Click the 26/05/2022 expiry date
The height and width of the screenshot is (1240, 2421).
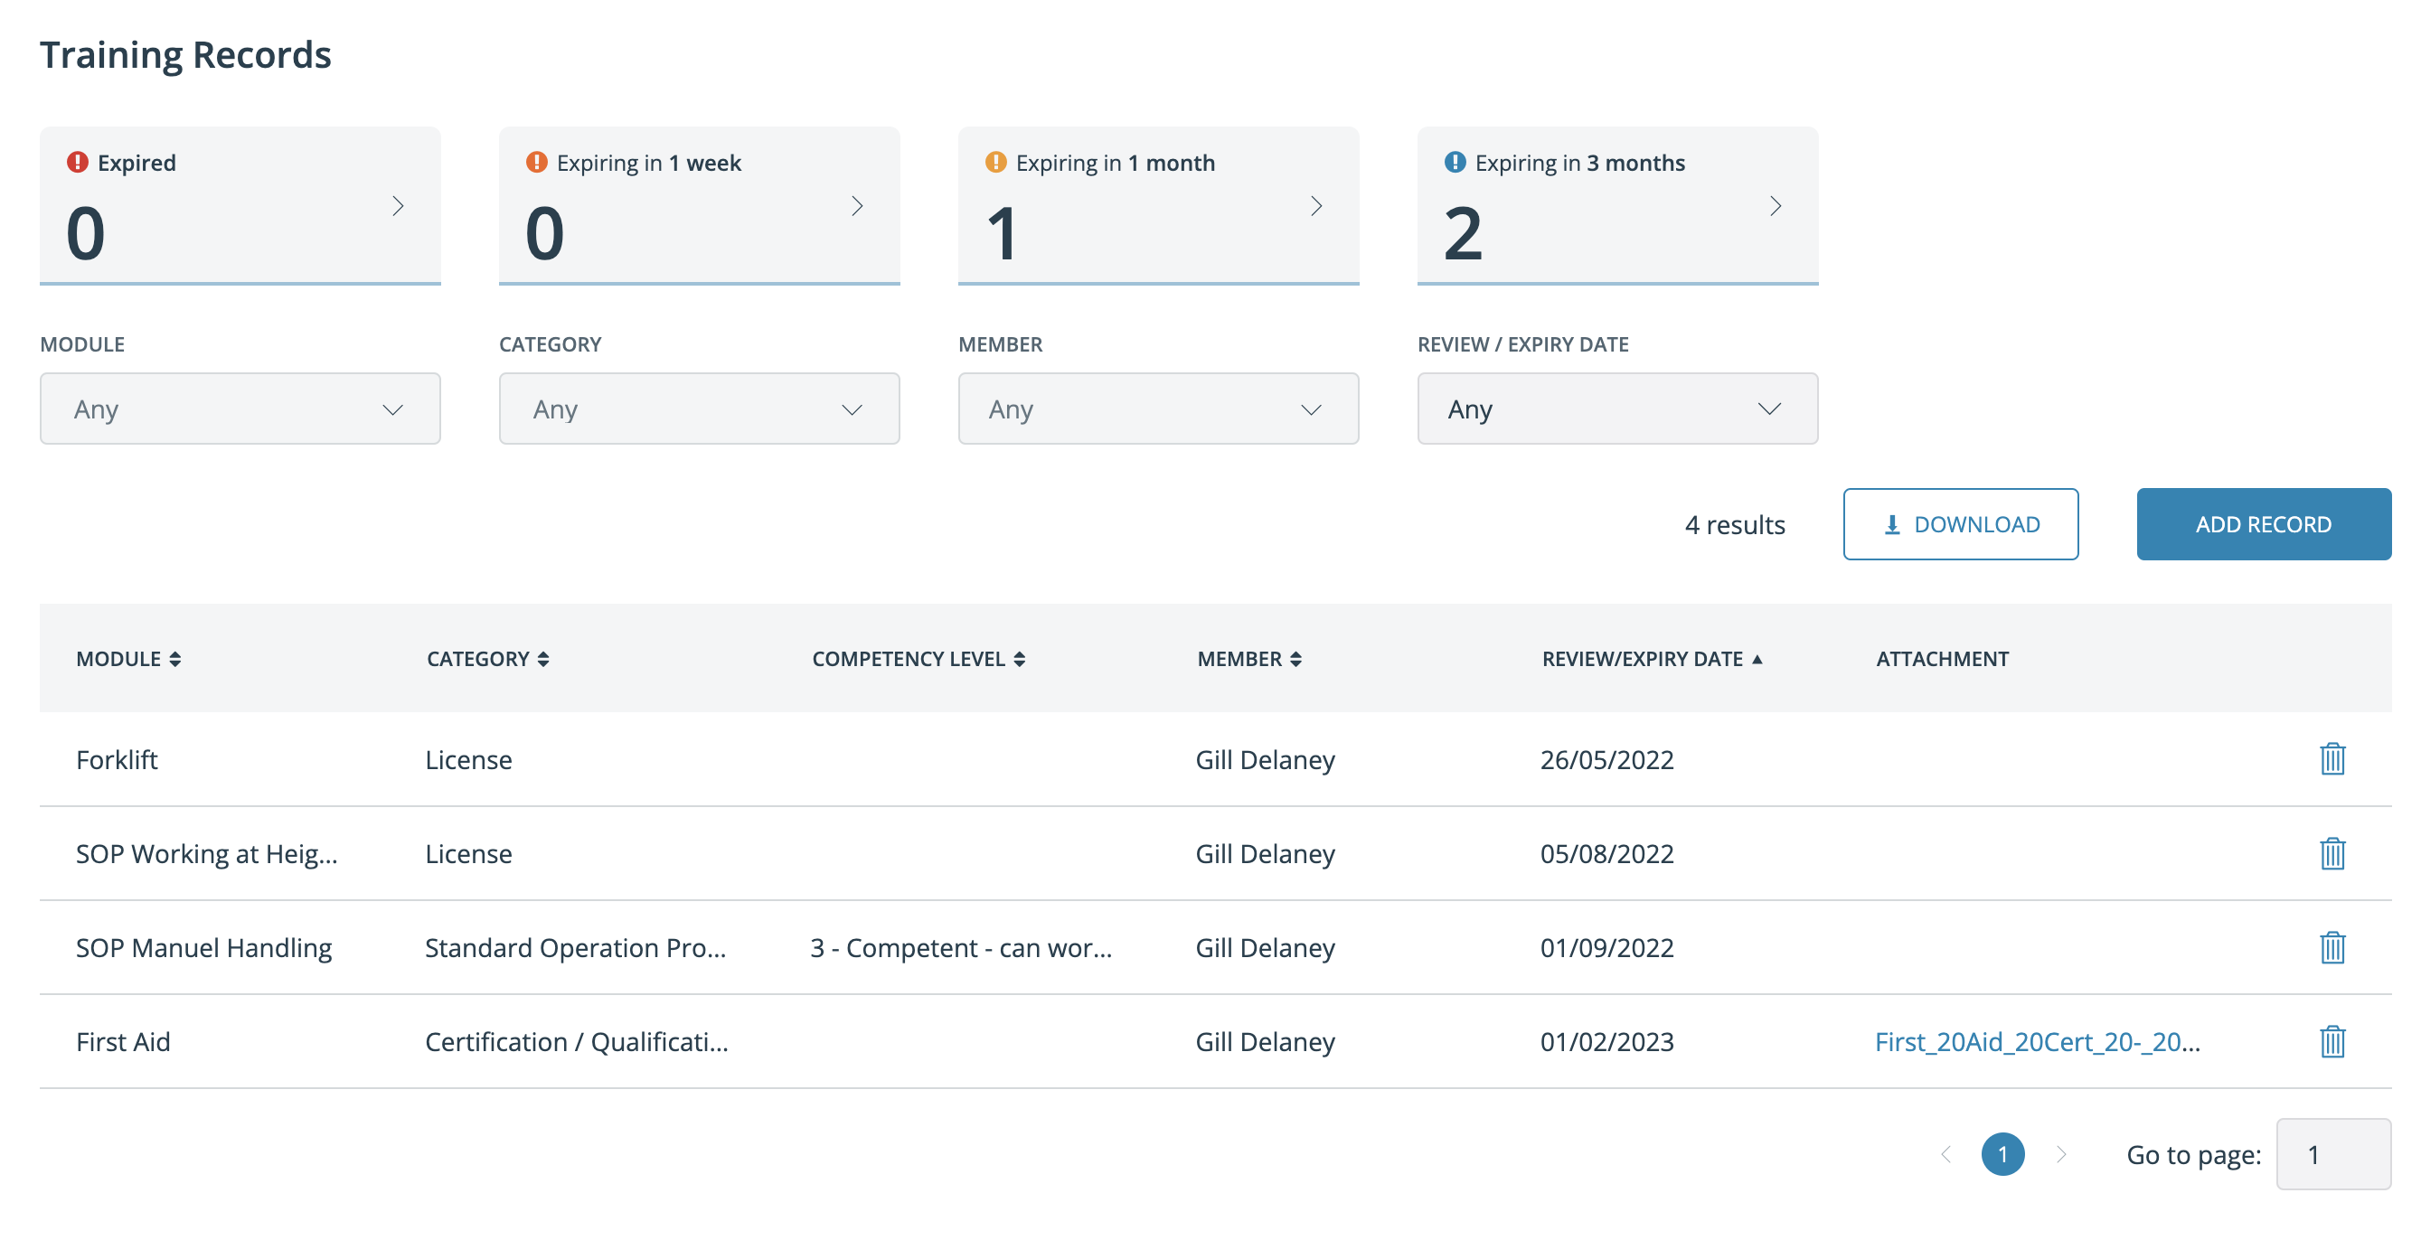click(1607, 759)
